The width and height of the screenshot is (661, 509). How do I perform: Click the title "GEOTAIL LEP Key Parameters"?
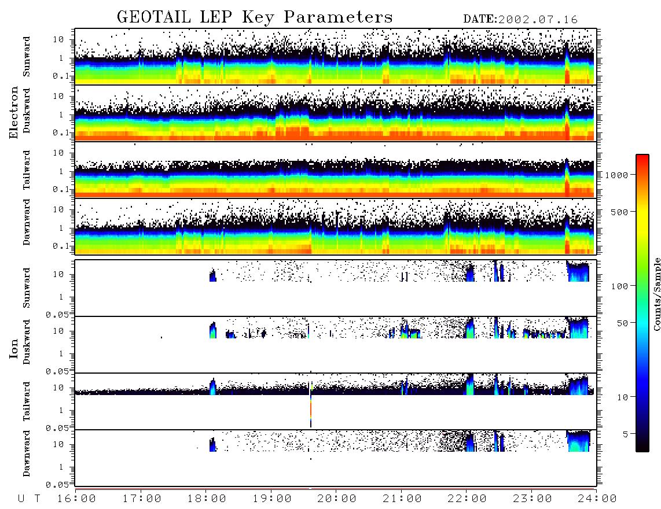click(255, 18)
